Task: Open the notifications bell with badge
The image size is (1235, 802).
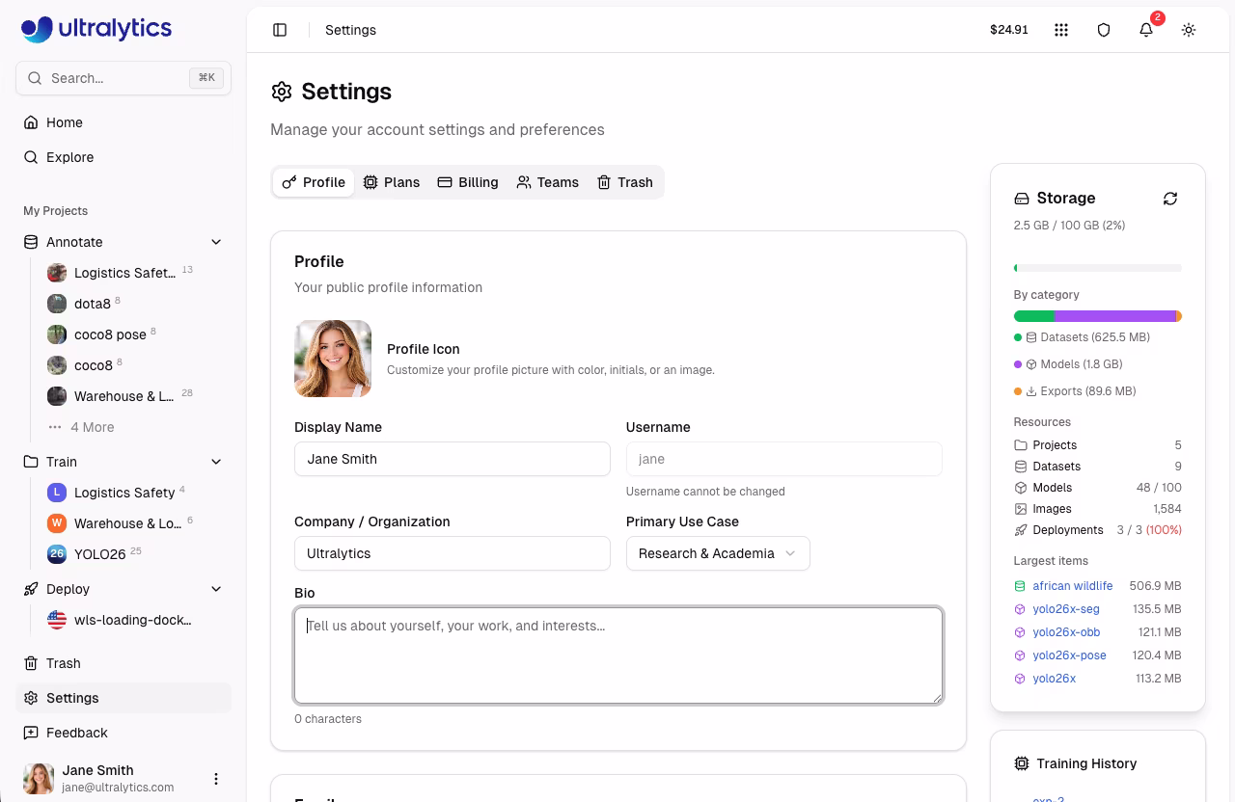Action: (1145, 30)
